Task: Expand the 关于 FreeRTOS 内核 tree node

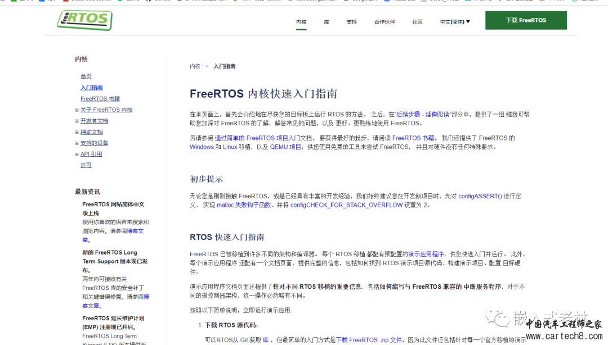Action: click(x=77, y=110)
